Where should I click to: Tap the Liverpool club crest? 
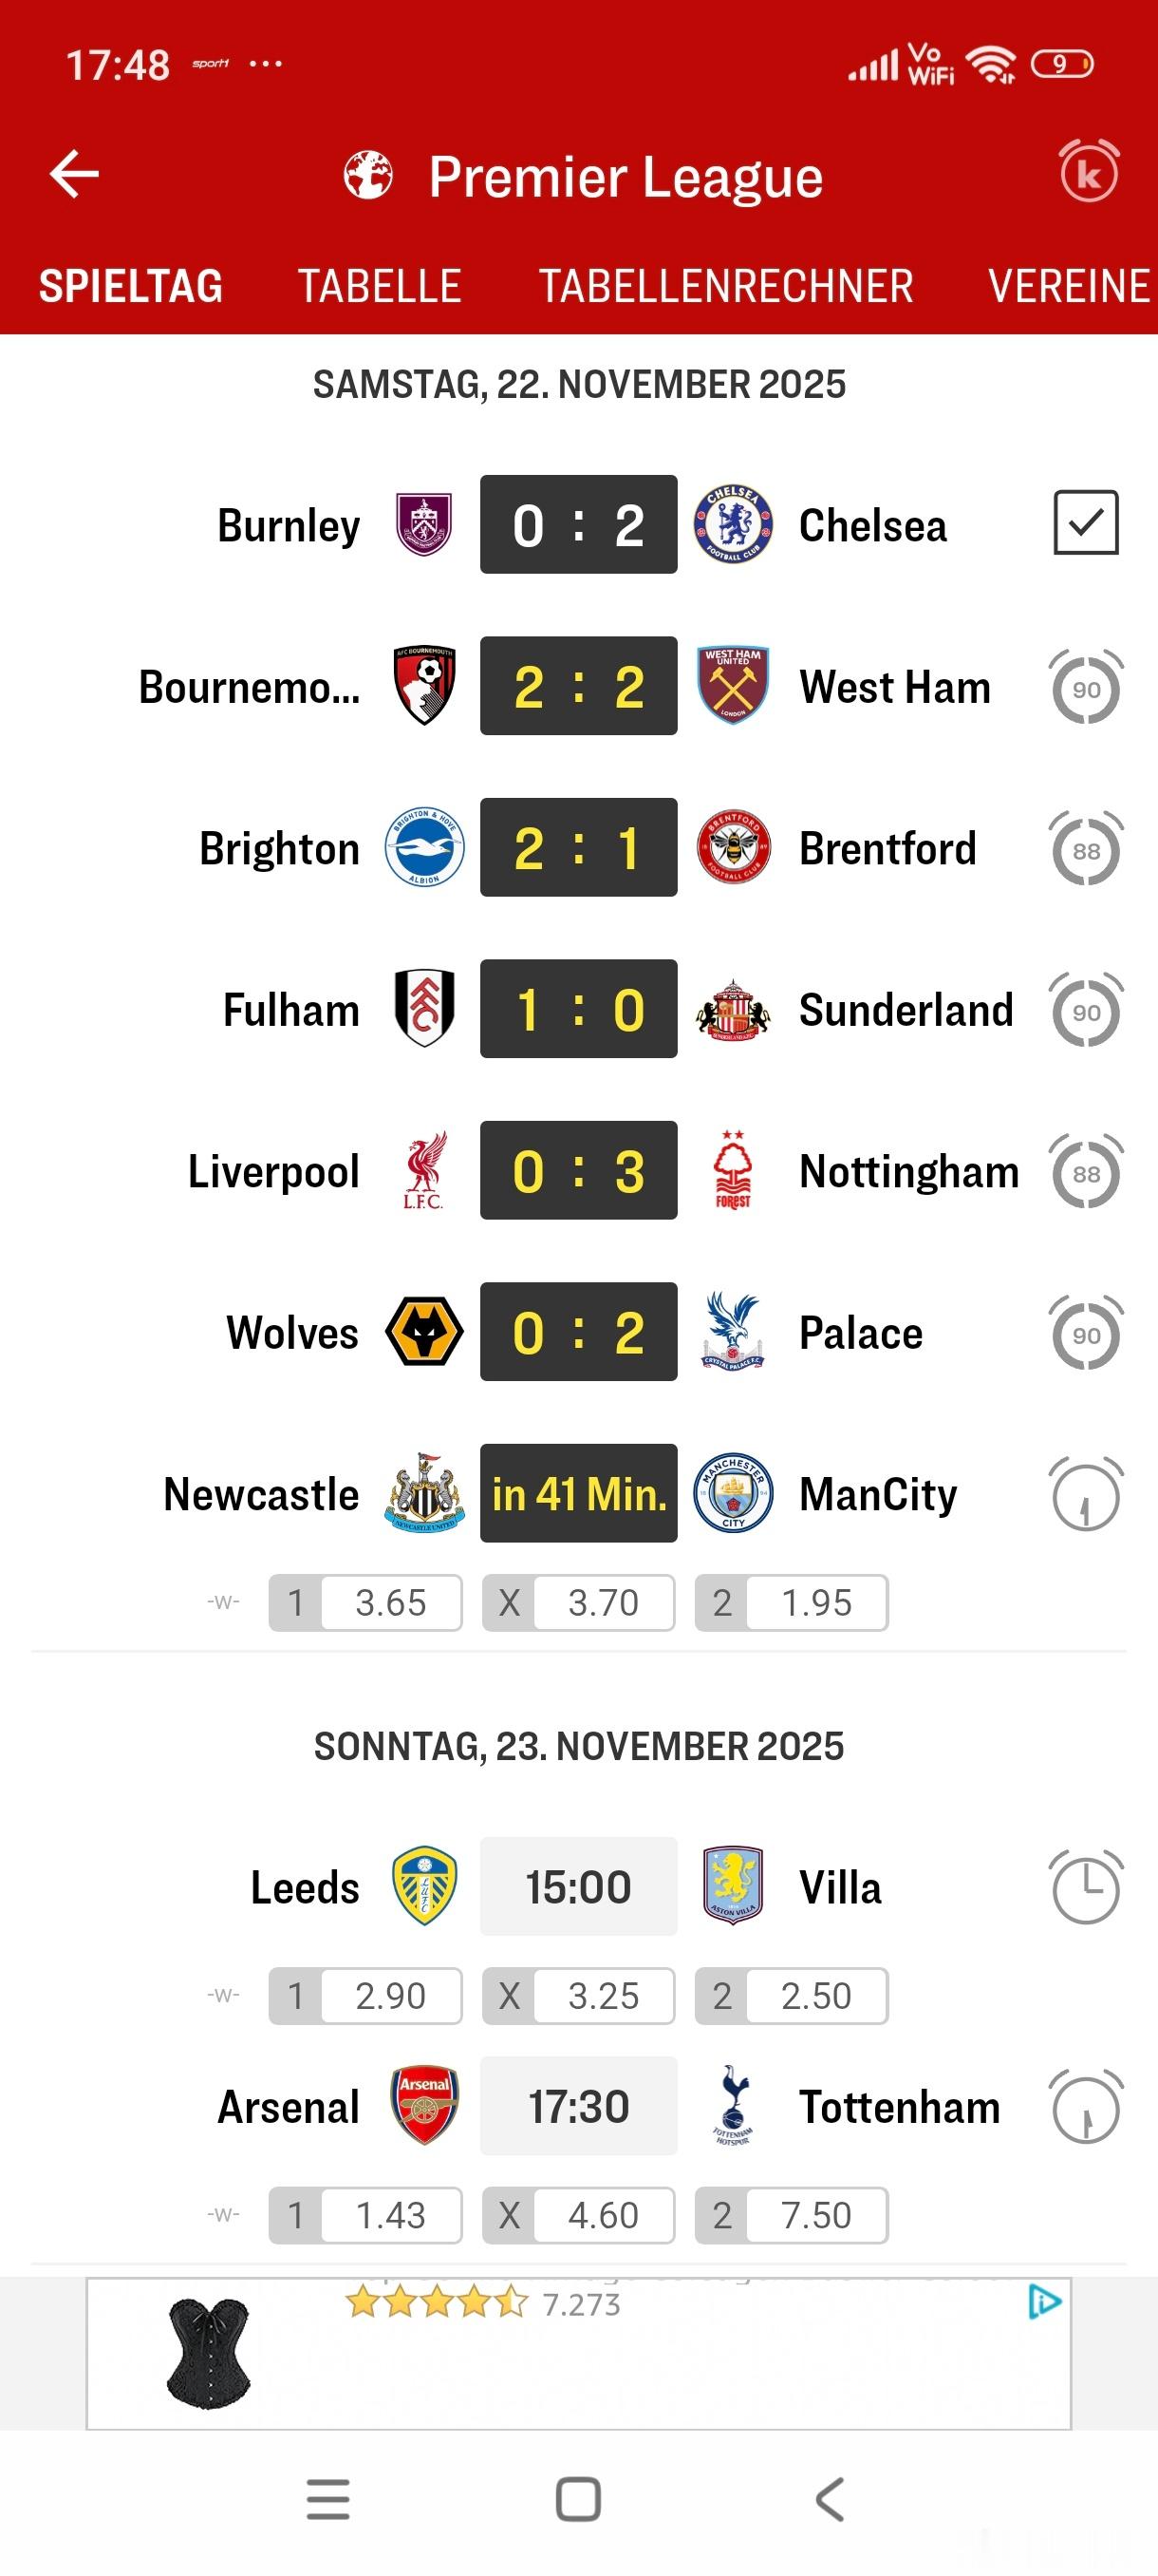[x=423, y=1170]
